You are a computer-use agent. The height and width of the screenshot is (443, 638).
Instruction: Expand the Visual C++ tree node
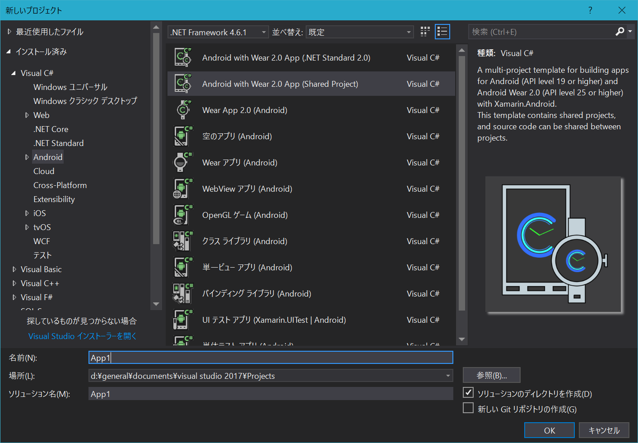pos(14,283)
